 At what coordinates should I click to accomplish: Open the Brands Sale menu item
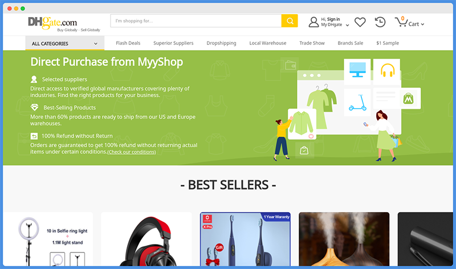coord(350,43)
